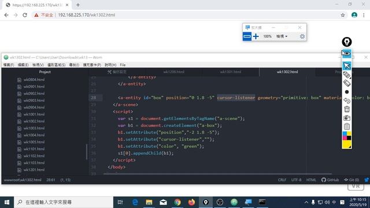This screenshot has height=208, width=370.
Task: Open the Atom 說明(H) menu
Action: (x=110, y=65)
